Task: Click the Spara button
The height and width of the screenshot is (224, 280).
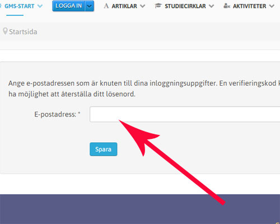Action: point(104,149)
